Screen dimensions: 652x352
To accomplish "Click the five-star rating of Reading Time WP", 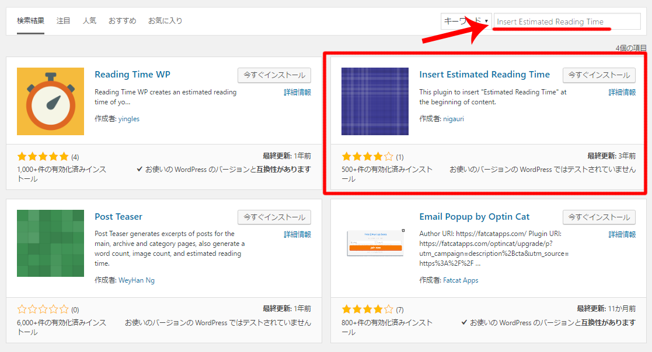I will tap(43, 157).
